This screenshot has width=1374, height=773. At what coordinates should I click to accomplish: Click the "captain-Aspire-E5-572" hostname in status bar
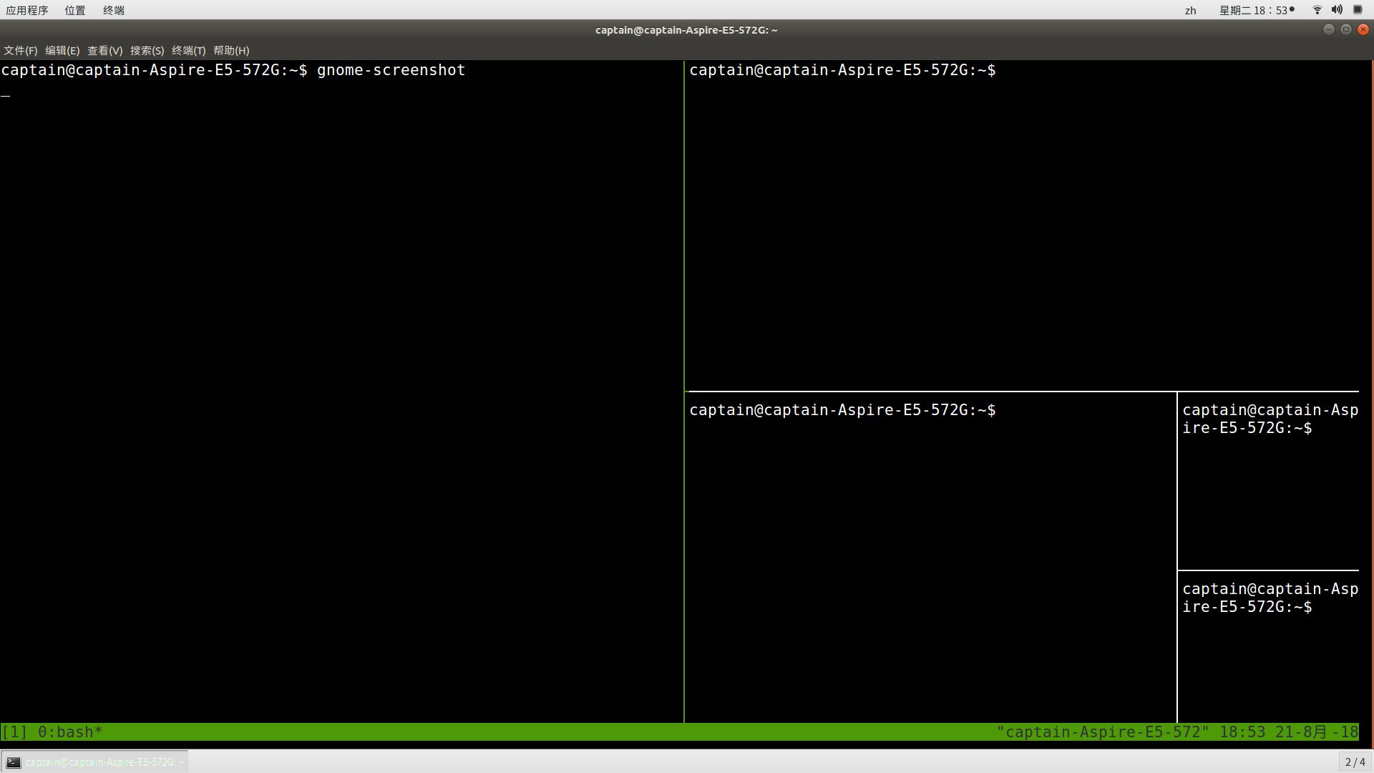tap(1103, 732)
